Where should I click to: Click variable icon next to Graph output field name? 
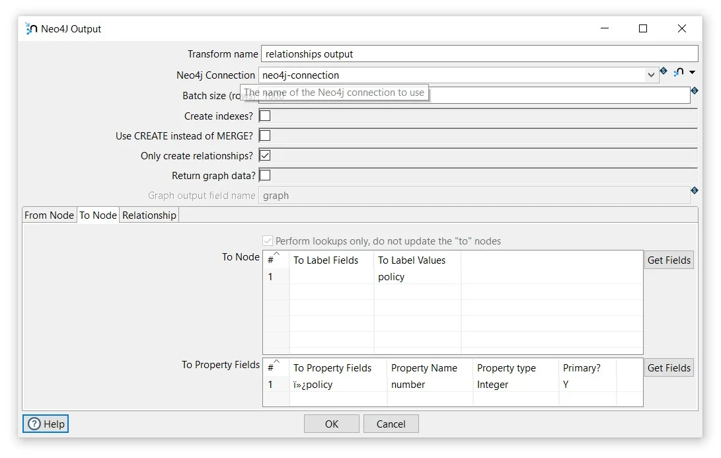694,190
